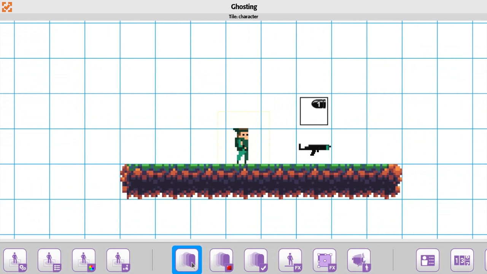Viewport: 487px width, 274px height.
Task: Open the character FX behavior icon
Action: tap(290, 260)
